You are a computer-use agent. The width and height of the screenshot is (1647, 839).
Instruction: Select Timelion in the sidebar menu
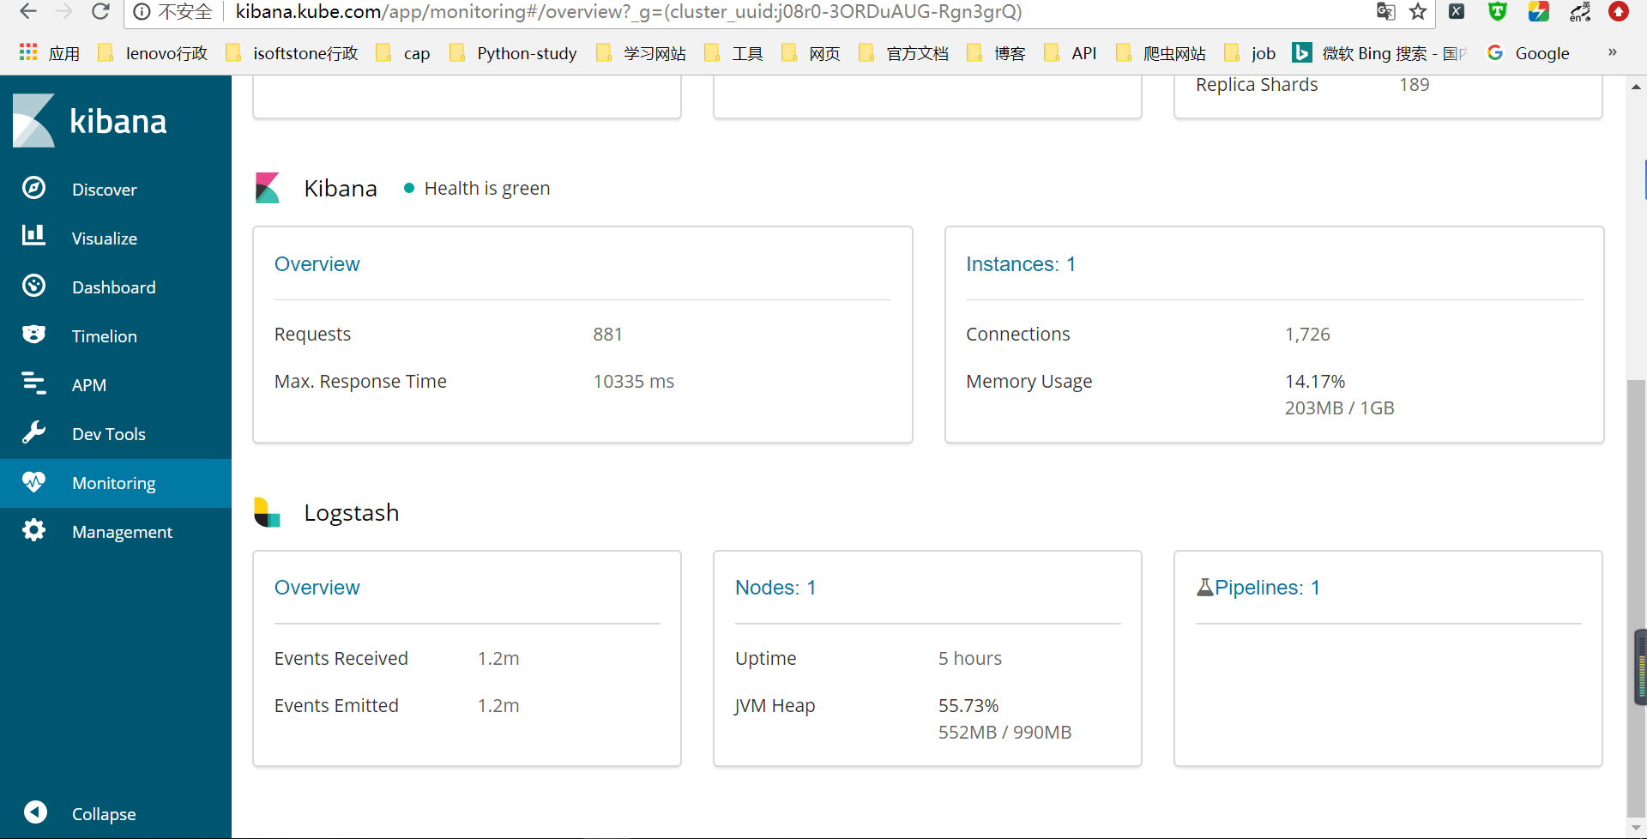pyautogui.click(x=104, y=336)
